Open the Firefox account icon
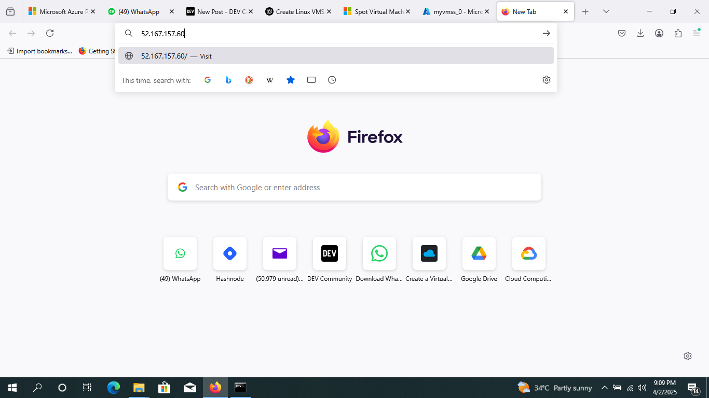Viewport: 709px width, 398px height. 659,33
